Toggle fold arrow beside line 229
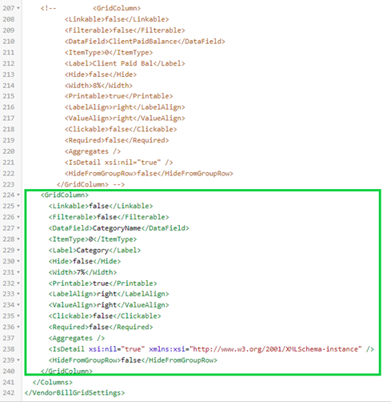This screenshot has height=402, width=391. [18, 250]
